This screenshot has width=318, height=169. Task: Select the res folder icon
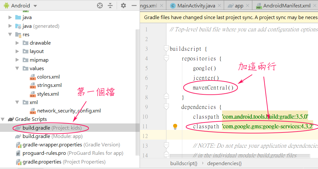tap(18, 35)
